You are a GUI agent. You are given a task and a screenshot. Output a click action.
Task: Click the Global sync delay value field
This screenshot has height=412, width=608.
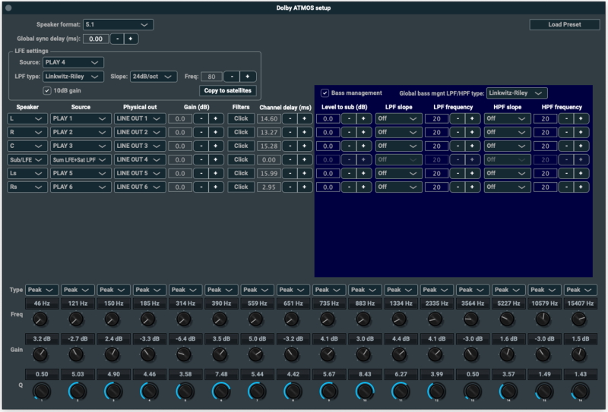tap(96, 39)
